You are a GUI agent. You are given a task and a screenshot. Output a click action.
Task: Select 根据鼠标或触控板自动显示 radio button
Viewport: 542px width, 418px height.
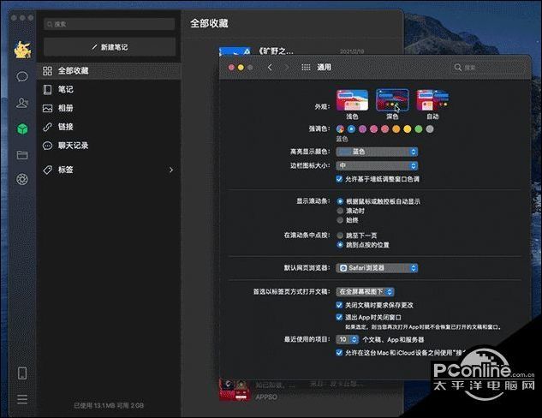[x=340, y=201]
